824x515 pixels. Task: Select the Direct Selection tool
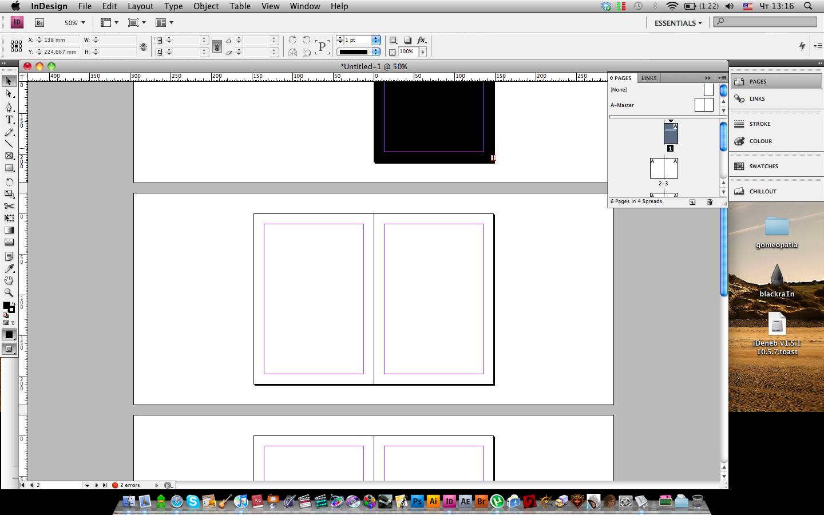(9, 93)
